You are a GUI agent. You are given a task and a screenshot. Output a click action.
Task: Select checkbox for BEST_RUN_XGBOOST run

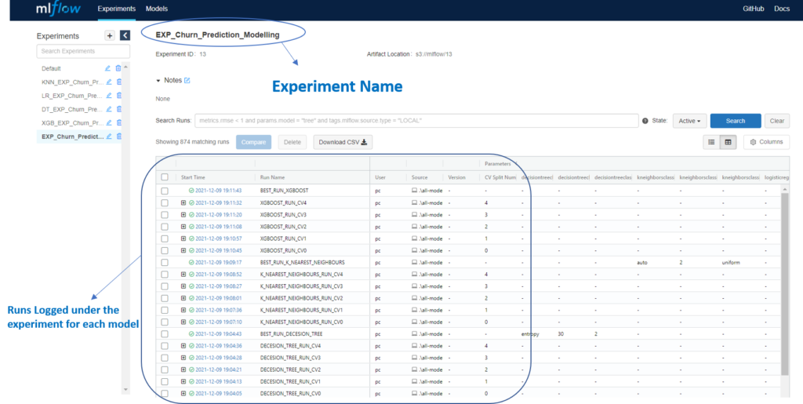point(165,191)
